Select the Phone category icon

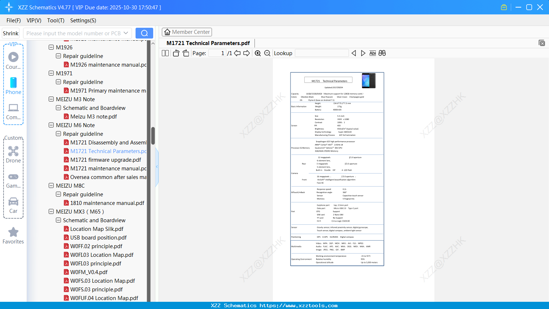[x=13, y=86]
